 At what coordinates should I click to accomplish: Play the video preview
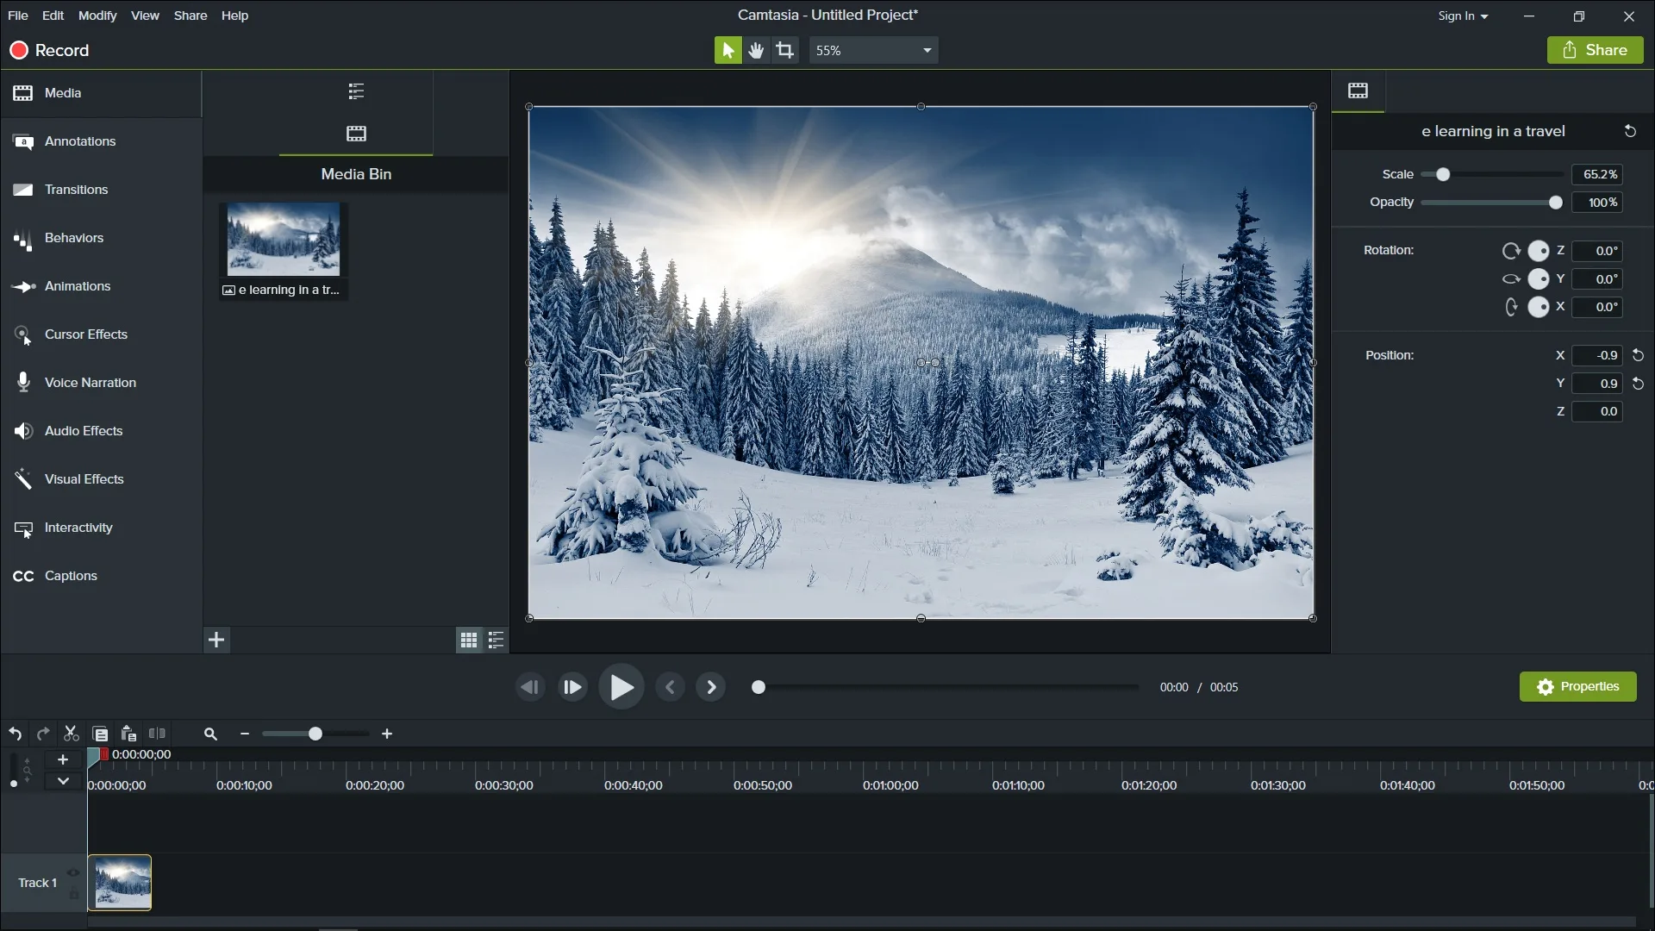click(621, 687)
